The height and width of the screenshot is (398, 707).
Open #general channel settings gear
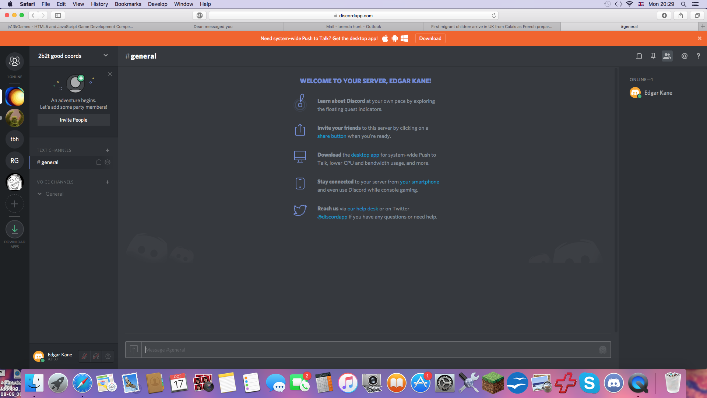108,162
